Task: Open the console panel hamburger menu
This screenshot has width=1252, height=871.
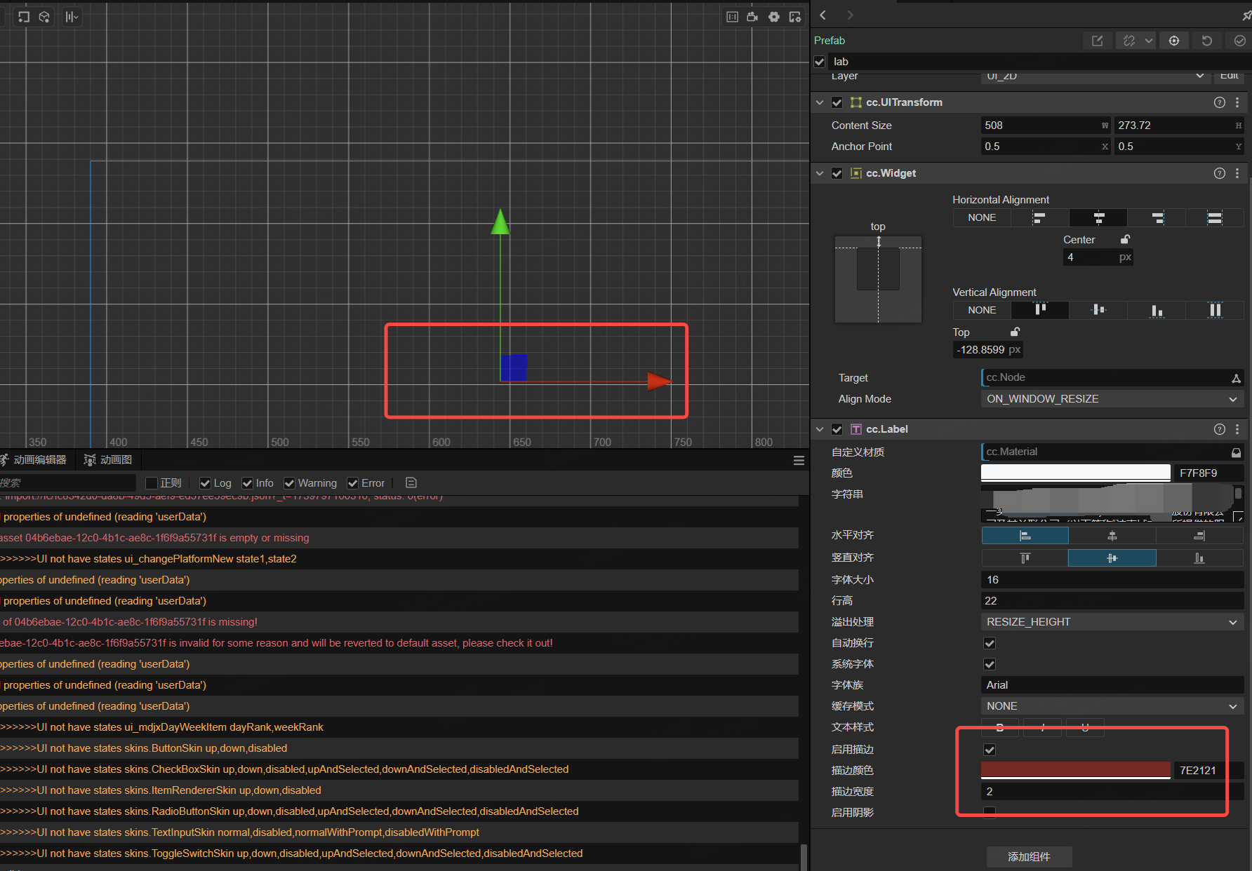Action: (799, 461)
